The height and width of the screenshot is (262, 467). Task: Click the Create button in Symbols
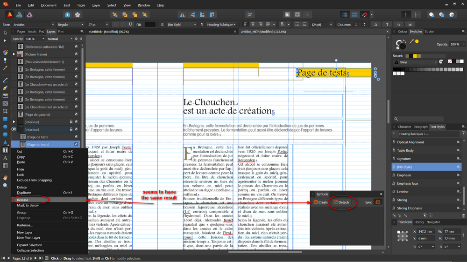pyautogui.click(x=321, y=202)
